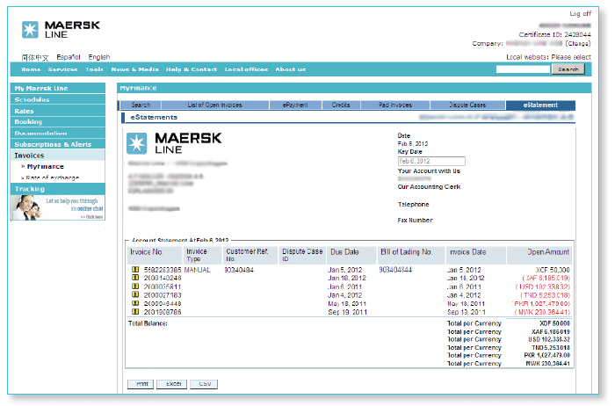Switch to the Paid Invoices tab
Image resolution: width=615 pixels, height=406 pixels.
click(x=395, y=105)
